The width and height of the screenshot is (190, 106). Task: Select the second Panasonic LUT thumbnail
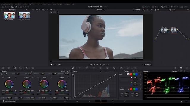(24, 15)
